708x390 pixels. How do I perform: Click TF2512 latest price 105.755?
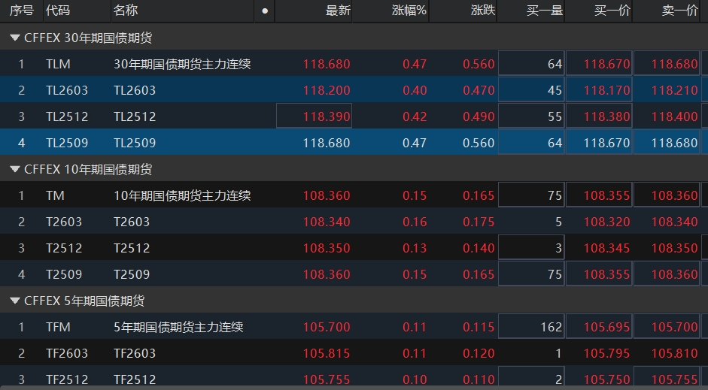(x=327, y=379)
